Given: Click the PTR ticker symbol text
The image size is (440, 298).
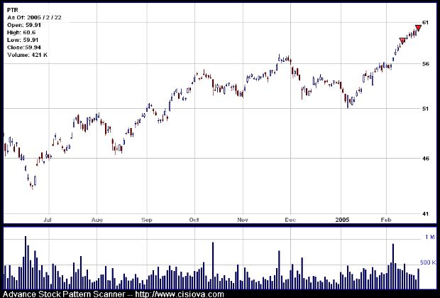Looking at the screenshot, I should 13,10.
